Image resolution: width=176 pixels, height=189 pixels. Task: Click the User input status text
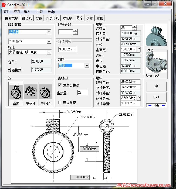click(153, 75)
